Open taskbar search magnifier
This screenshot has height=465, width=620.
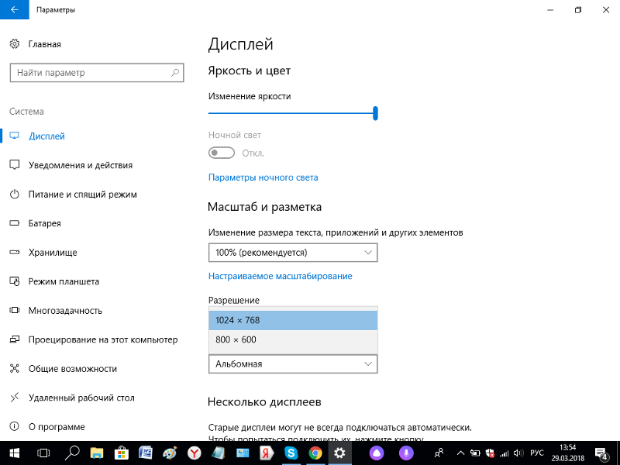(72, 453)
